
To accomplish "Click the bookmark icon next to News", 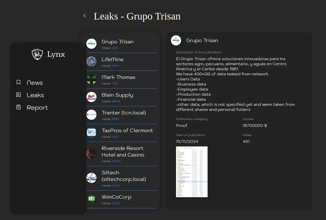I will (19, 82).
